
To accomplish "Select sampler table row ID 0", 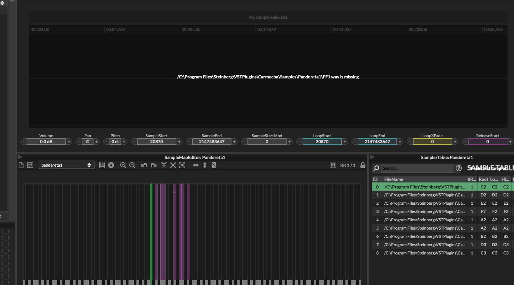I will (x=443, y=187).
